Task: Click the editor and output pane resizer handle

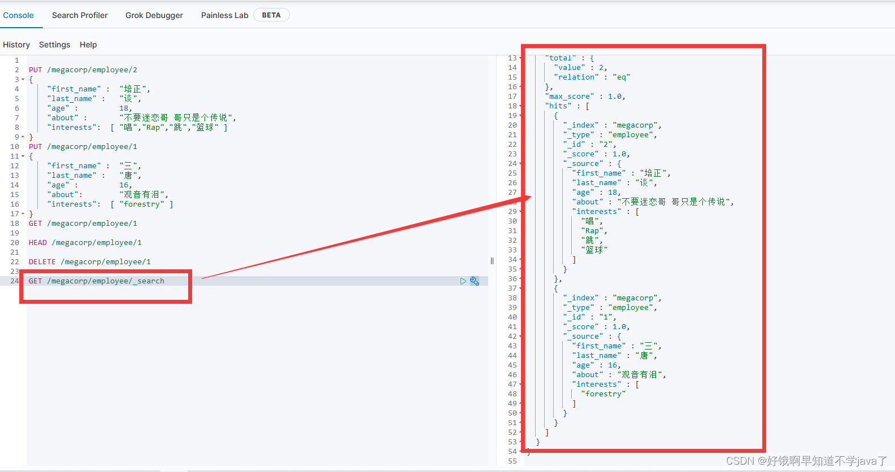Action: pos(492,261)
